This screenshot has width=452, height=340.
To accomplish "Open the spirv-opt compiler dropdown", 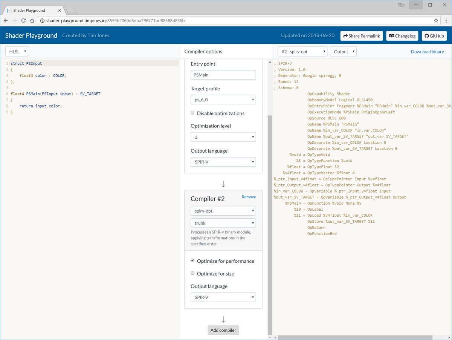I will (x=223, y=210).
